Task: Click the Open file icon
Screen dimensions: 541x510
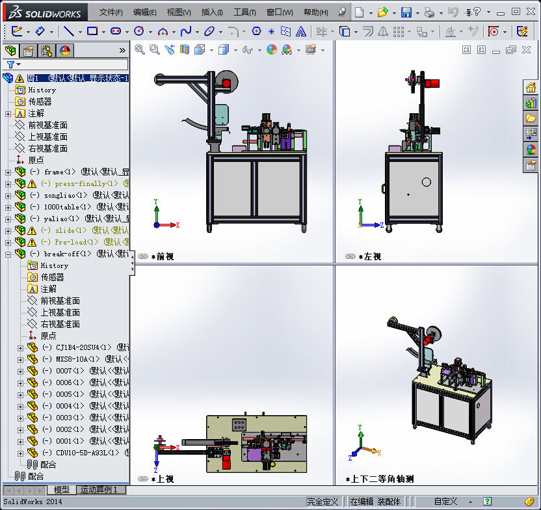Action: tap(382, 12)
